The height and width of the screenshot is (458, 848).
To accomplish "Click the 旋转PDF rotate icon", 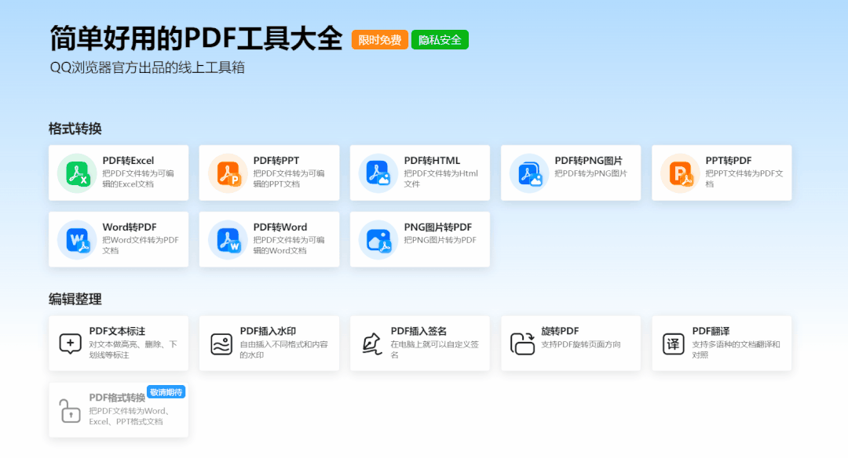I will [x=522, y=343].
